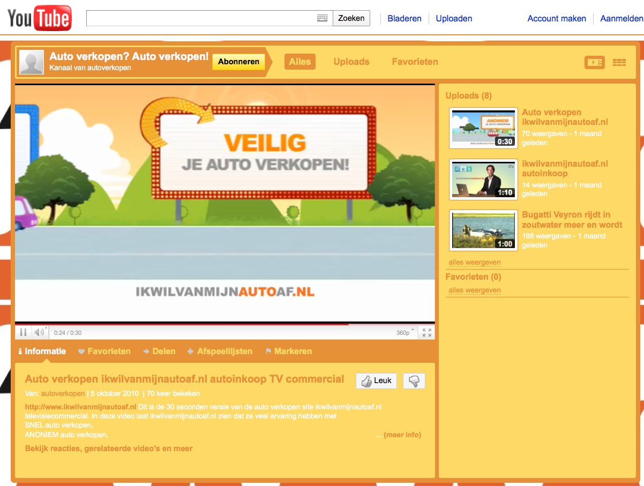Image resolution: width=644 pixels, height=486 pixels.
Task: Open 'Bugatti Veyron rijdt in zoutwater' title
Action: coord(572,220)
